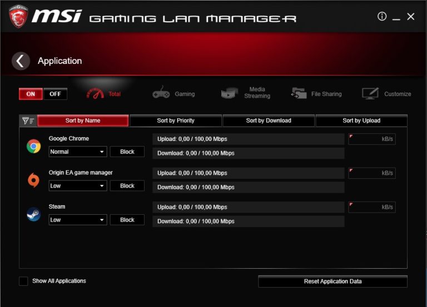The height and width of the screenshot is (307, 427).
Task: Close the Gaming LAN Manager window
Action: [x=411, y=17]
